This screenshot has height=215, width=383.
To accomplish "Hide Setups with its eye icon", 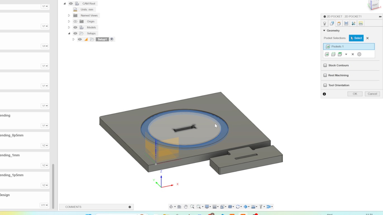I will 75,33.
